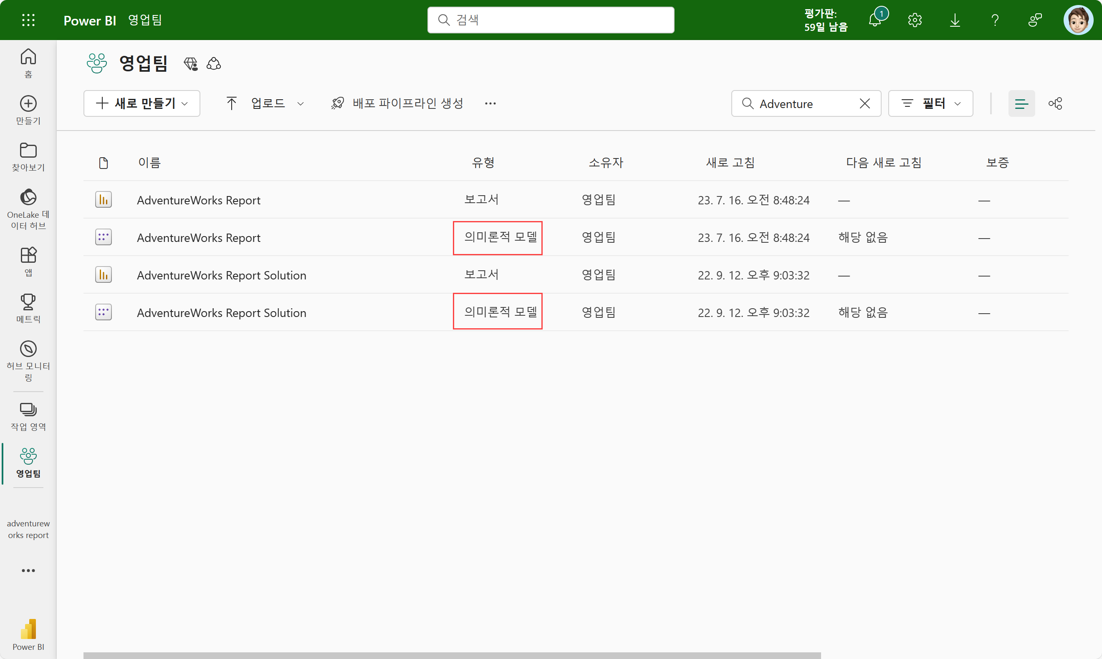Viewport: 1102px width, 659px height.
Task: Expand the 새로 만들기 dropdown
Action: 142,103
